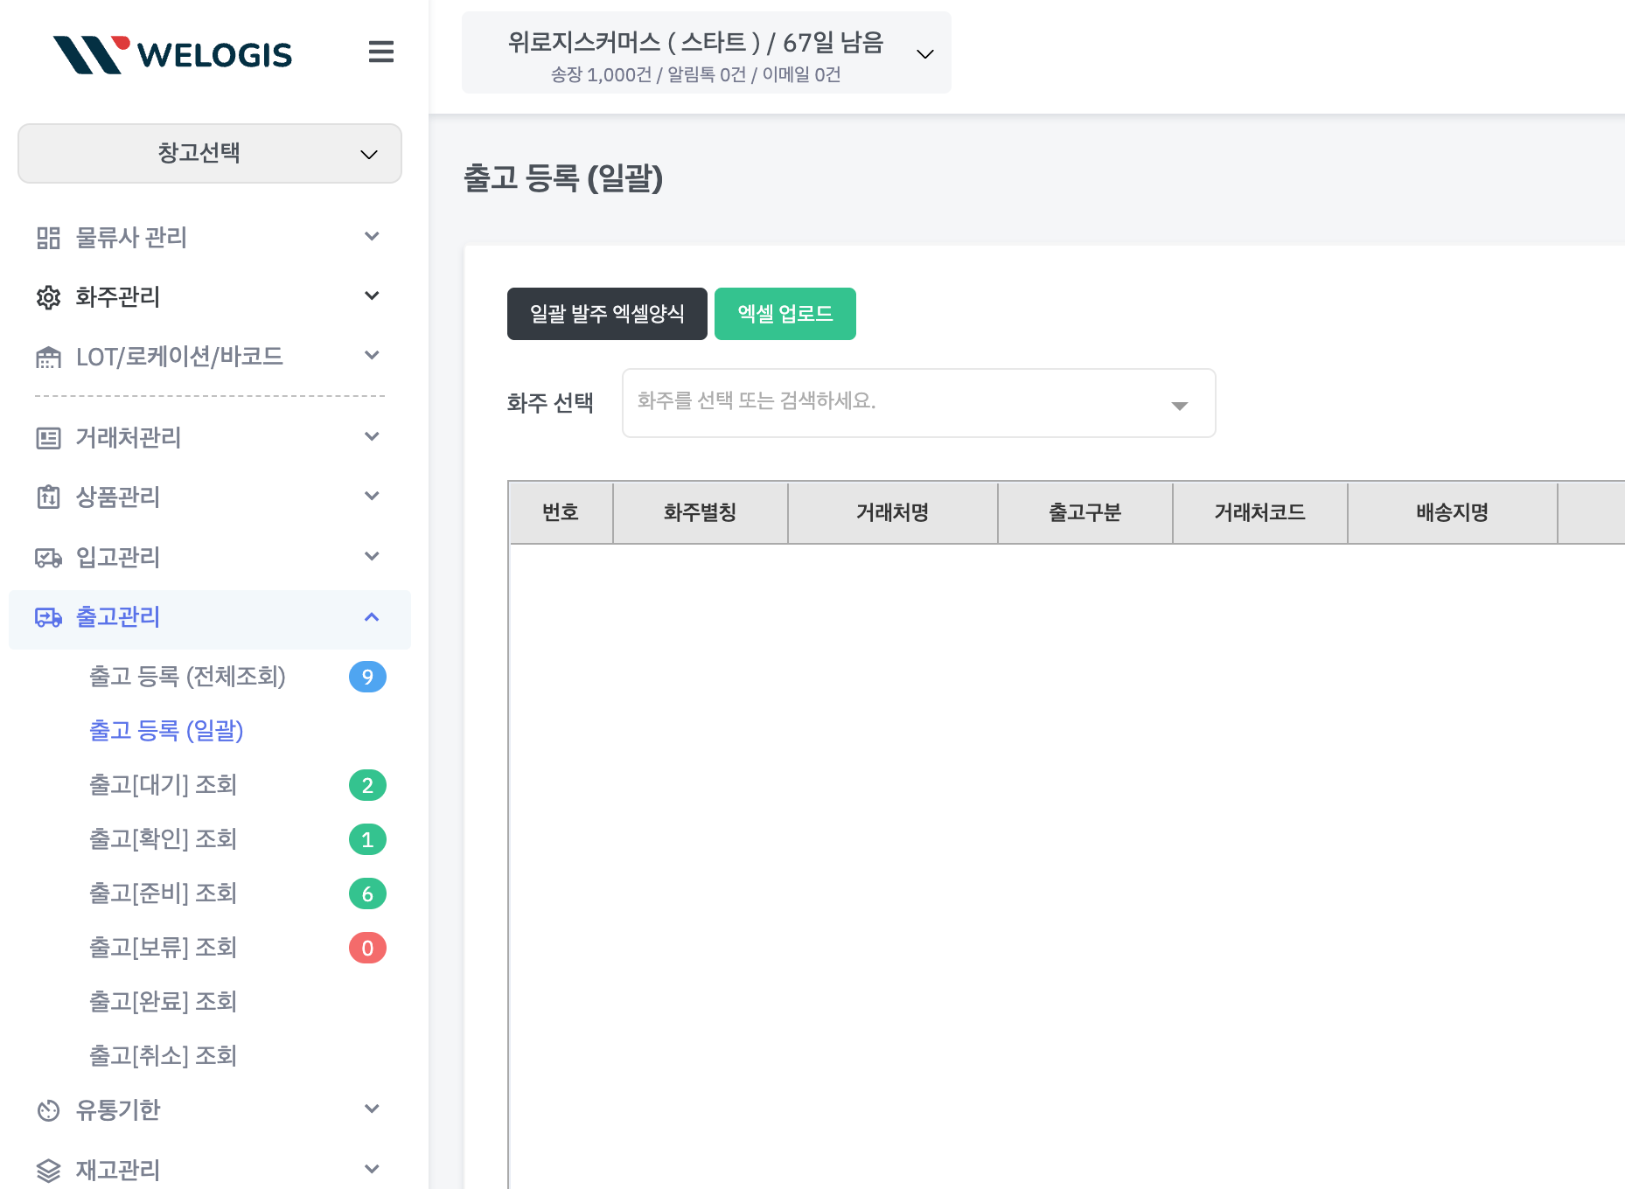The height and width of the screenshot is (1189, 1625).
Task: Click the hamburger menu icon
Action: pos(380,52)
